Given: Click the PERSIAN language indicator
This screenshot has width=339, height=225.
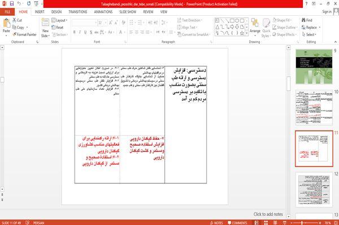Looking at the screenshot, I should click(x=38, y=223).
